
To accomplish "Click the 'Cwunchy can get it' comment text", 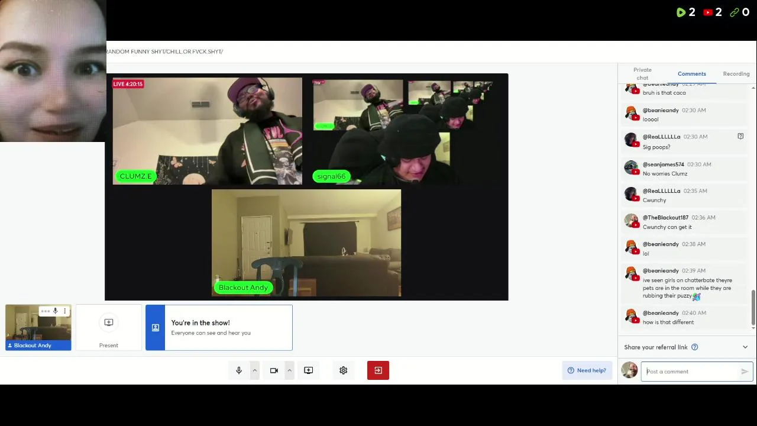I will pos(667,227).
